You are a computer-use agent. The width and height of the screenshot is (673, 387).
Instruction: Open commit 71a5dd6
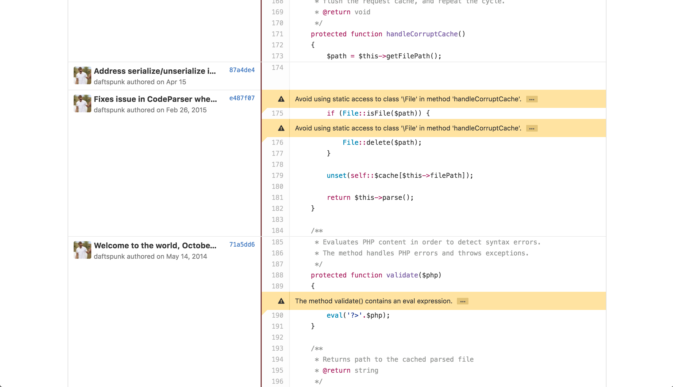point(242,245)
